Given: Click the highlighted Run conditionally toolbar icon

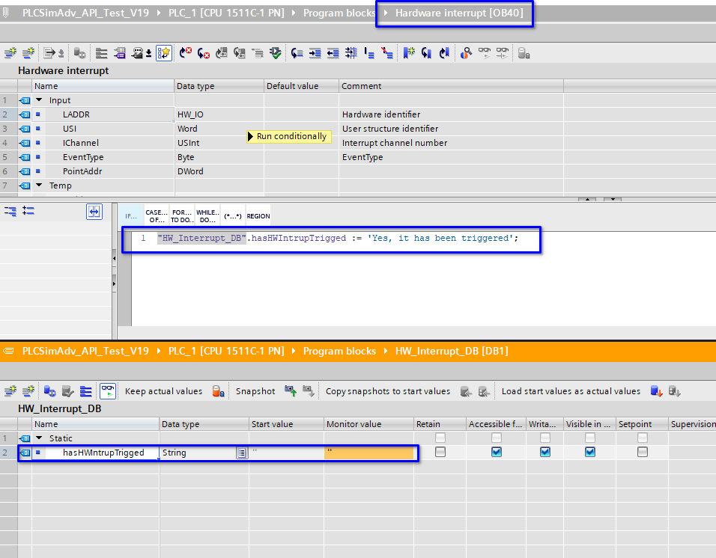Looking at the screenshot, I should (x=164, y=53).
